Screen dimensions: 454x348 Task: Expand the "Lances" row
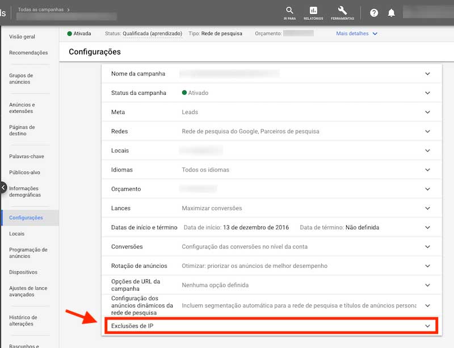coord(267,208)
